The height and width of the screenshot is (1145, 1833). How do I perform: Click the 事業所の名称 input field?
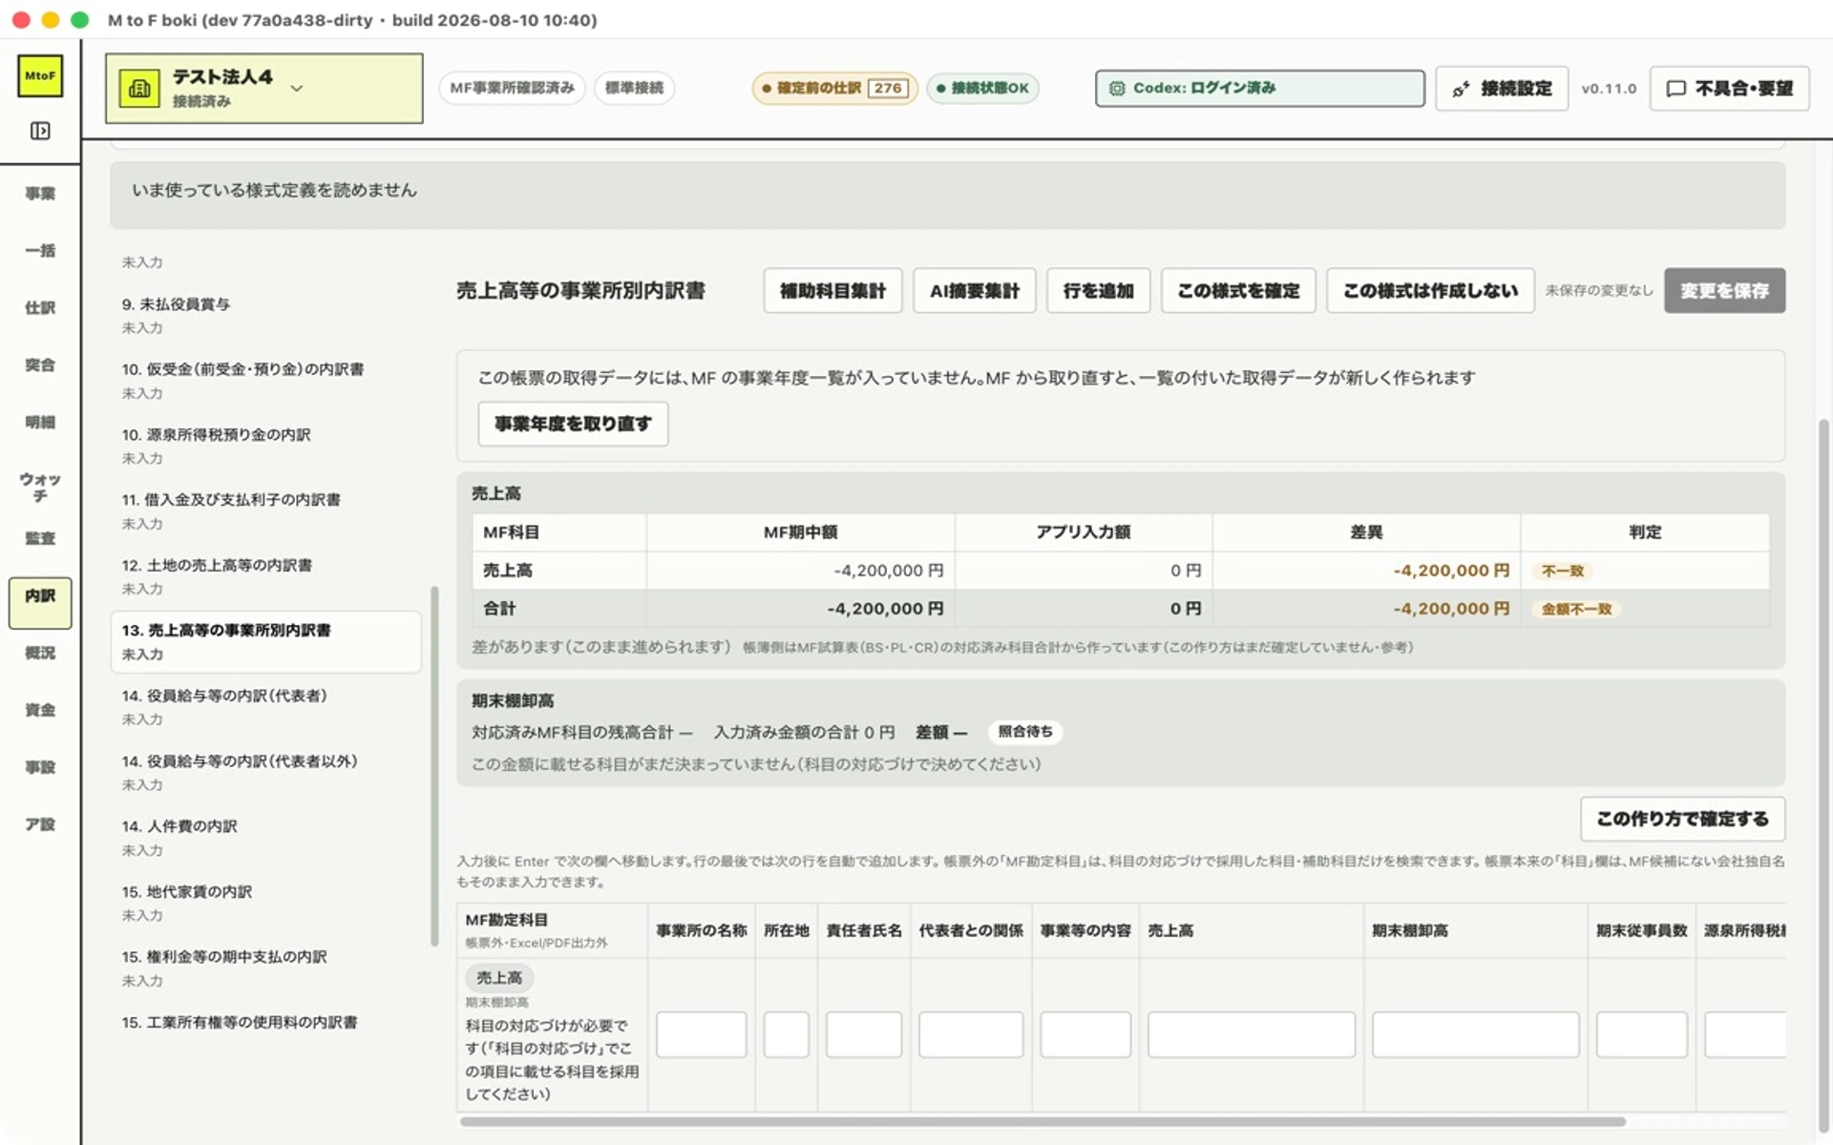click(x=701, y=1034)
